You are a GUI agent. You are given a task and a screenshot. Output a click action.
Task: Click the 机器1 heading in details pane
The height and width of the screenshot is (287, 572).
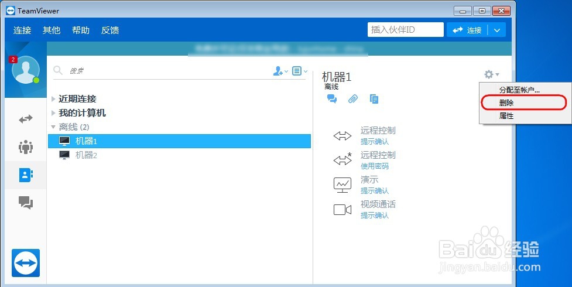(x=337, y=77)
